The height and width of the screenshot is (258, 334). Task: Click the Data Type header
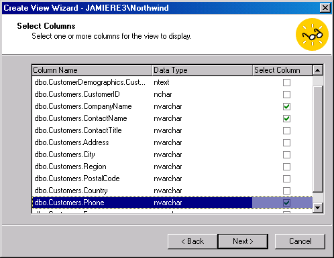[x=202, y=70]
